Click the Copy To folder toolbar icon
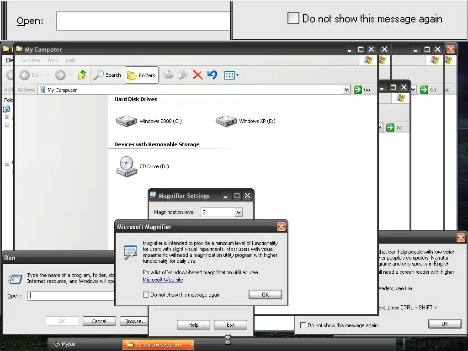 click(x=183, y=74)
